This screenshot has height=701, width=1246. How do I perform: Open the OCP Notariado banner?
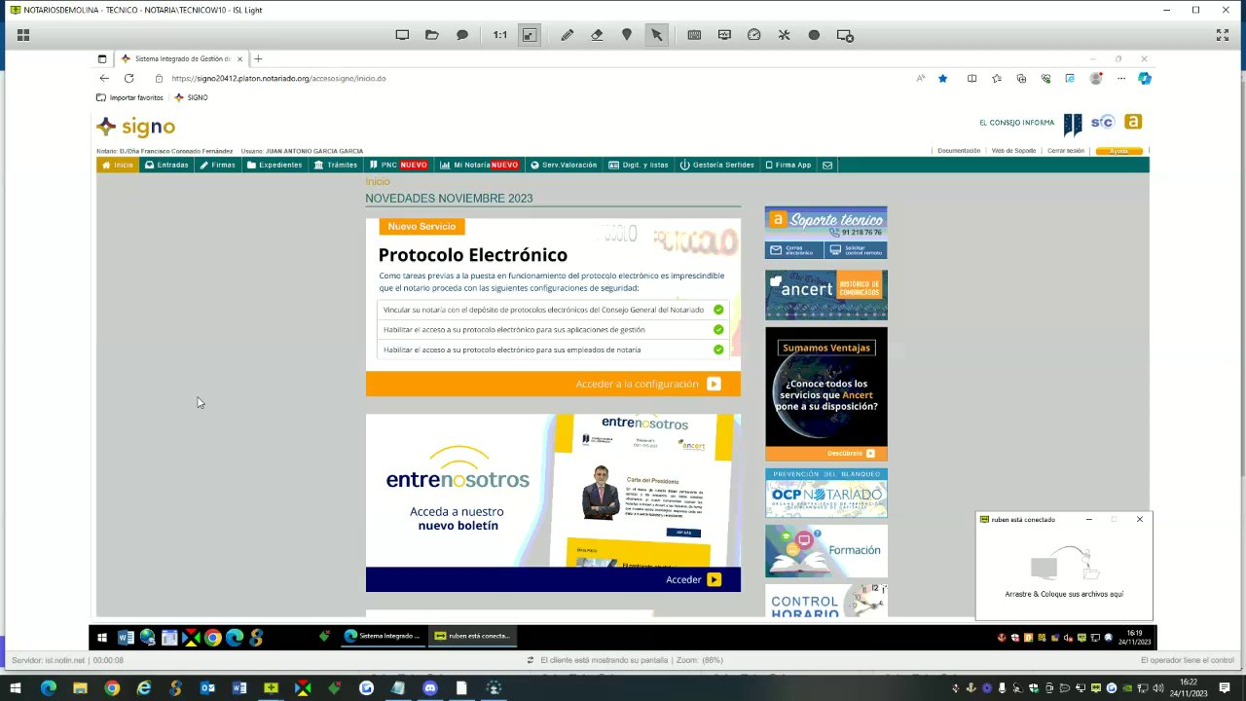tap(825, 493)
